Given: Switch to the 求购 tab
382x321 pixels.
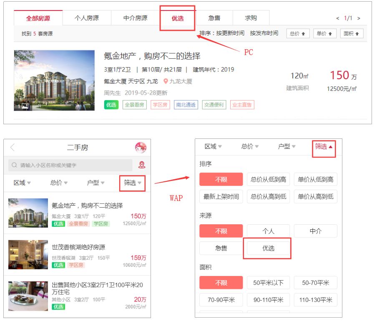Looking at the screenshot, I should tap(251, 18).
